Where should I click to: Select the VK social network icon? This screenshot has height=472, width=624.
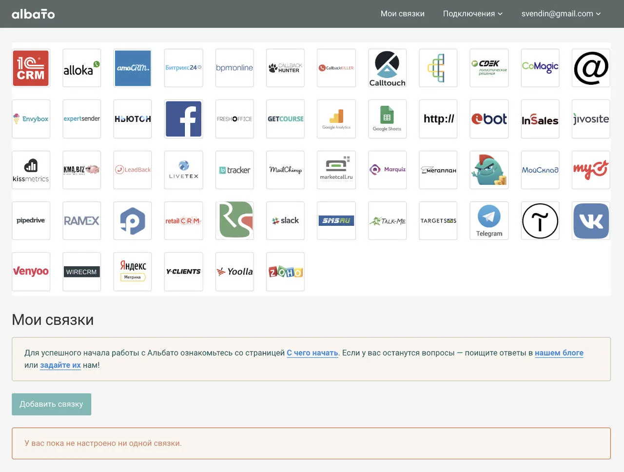(x=591, y=221)
